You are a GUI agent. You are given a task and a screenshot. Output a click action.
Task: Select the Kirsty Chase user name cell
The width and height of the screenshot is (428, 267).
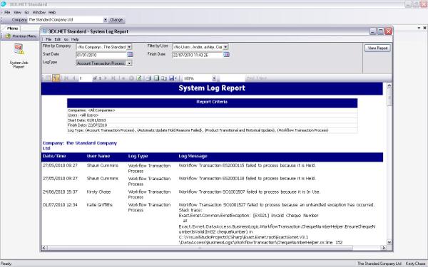[x=98, y=192]
